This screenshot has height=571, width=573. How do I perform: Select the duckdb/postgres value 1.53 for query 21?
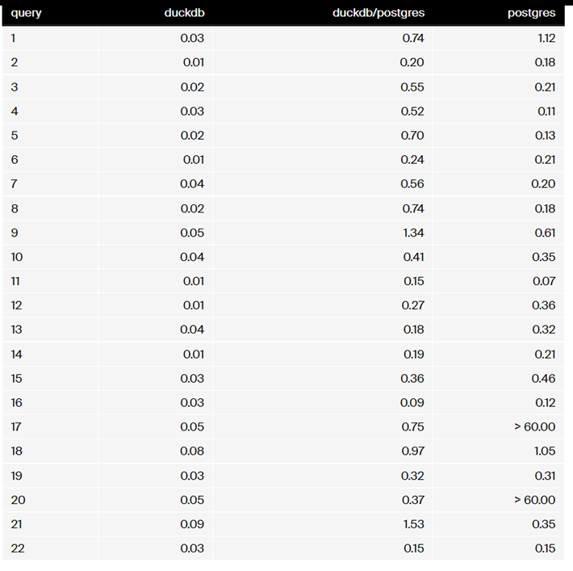click(413, 524)
